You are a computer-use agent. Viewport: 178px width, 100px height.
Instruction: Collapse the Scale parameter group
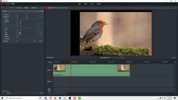pyautogui.click(x=4, y=19)
